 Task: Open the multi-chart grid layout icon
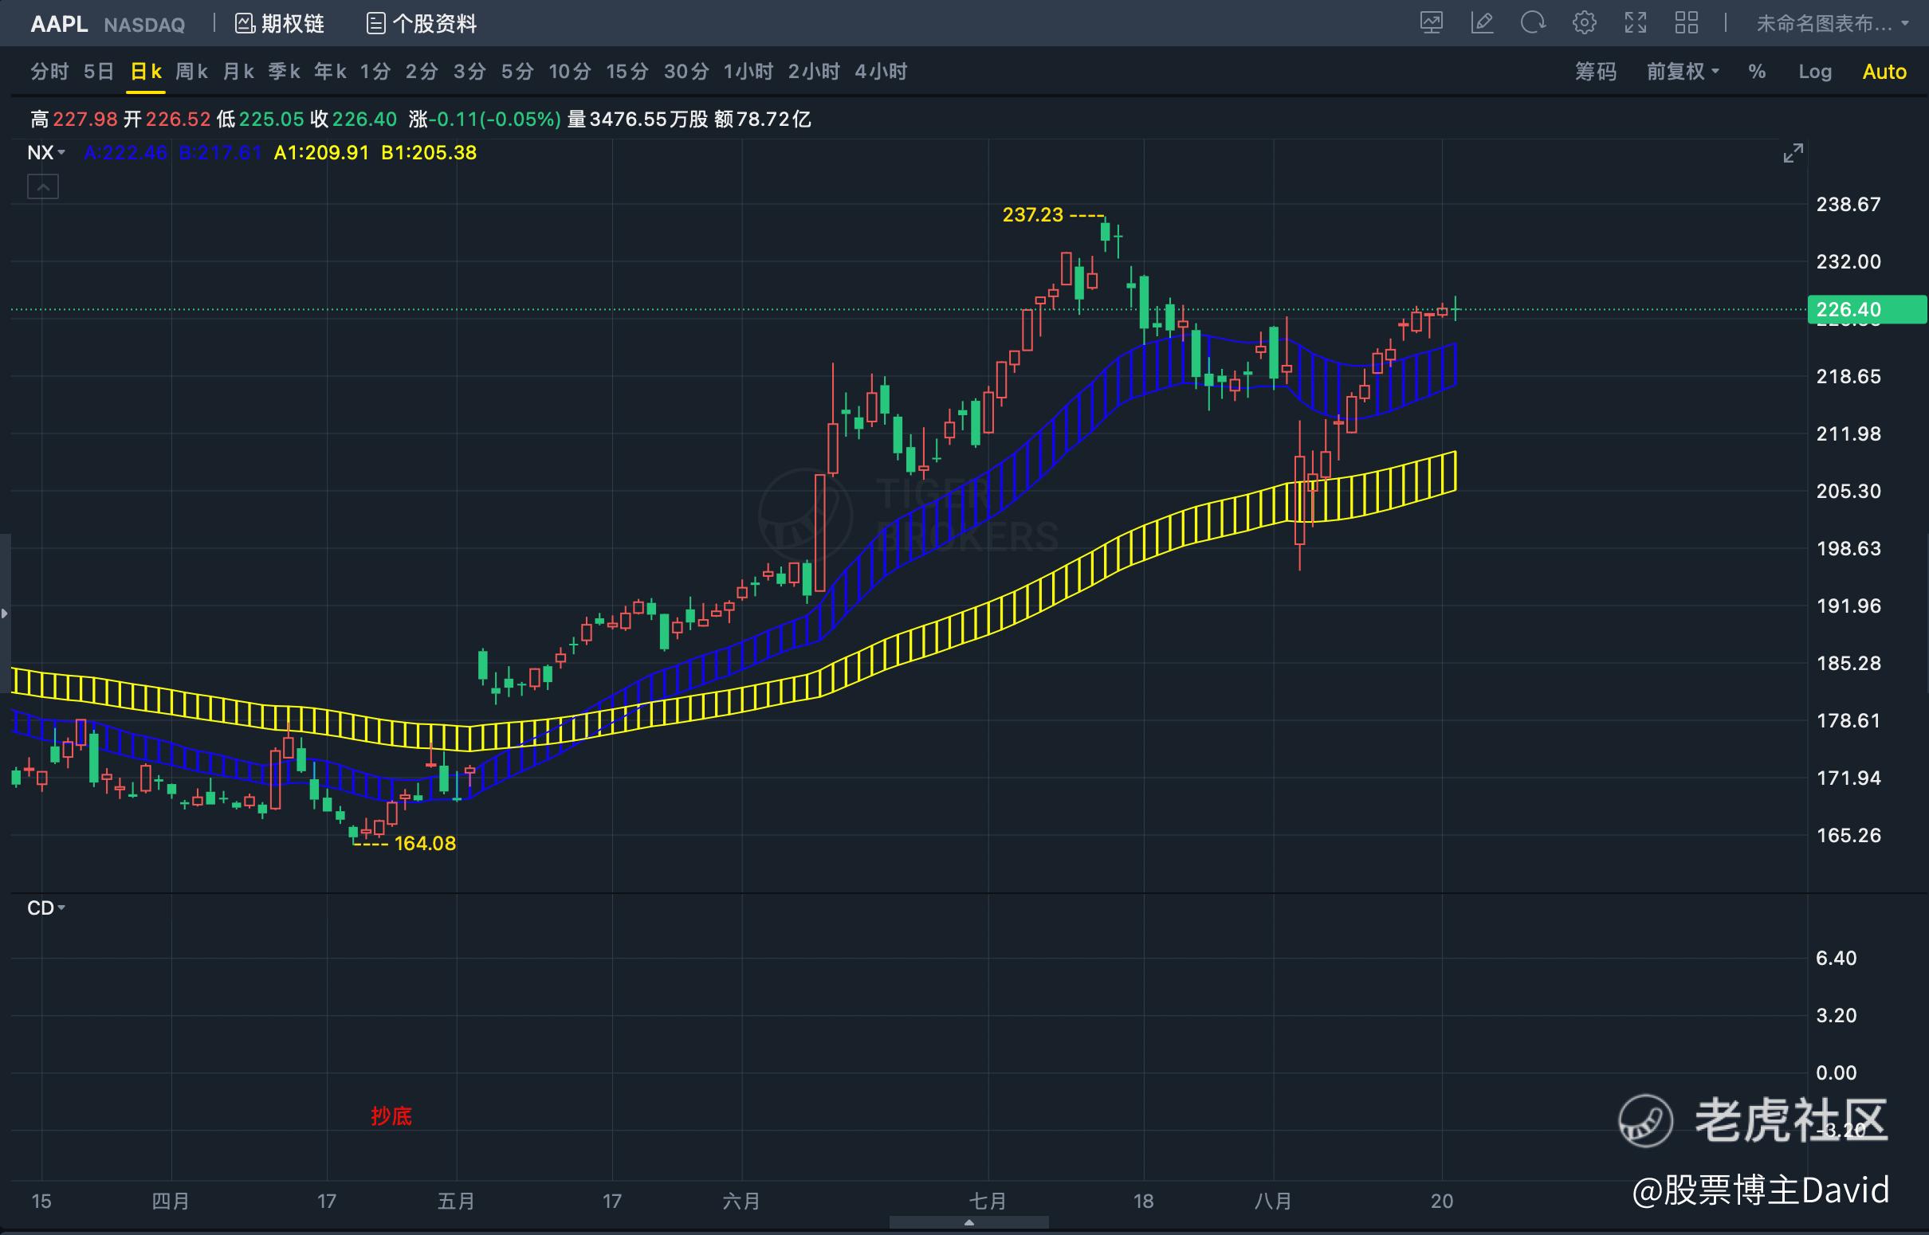[x=1687, y=22]
